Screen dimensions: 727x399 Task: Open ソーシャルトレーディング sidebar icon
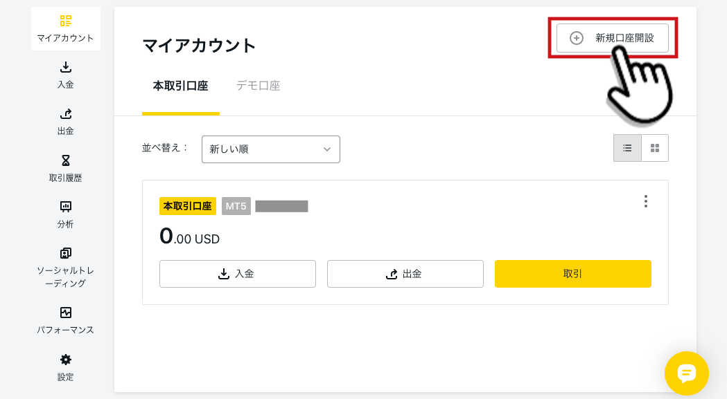click(65, 253)
